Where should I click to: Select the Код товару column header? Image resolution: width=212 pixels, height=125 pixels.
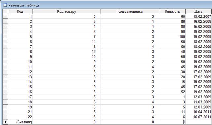66,11
